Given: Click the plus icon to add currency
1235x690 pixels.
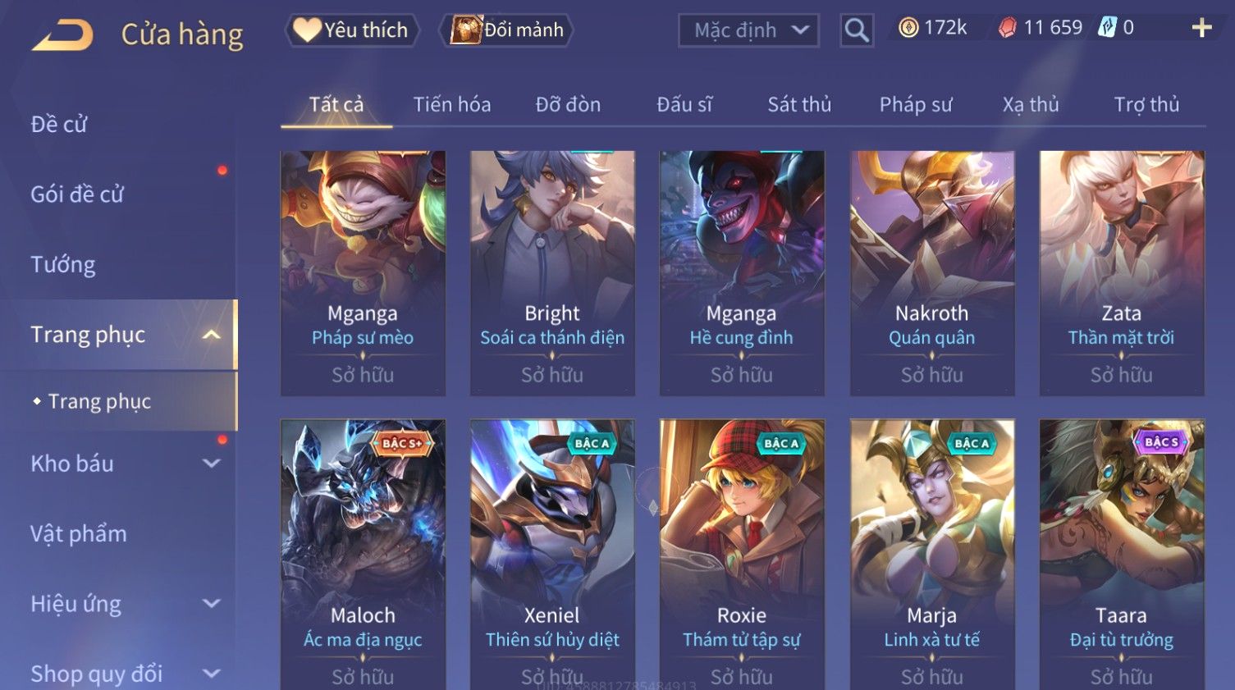Looking at the screenshot, I should click(x=1201, y=28).
